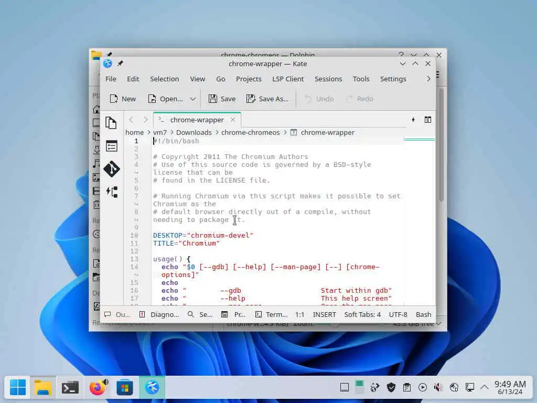Go back to the previous tab arrow
The image size is (537, 403).
131,120
